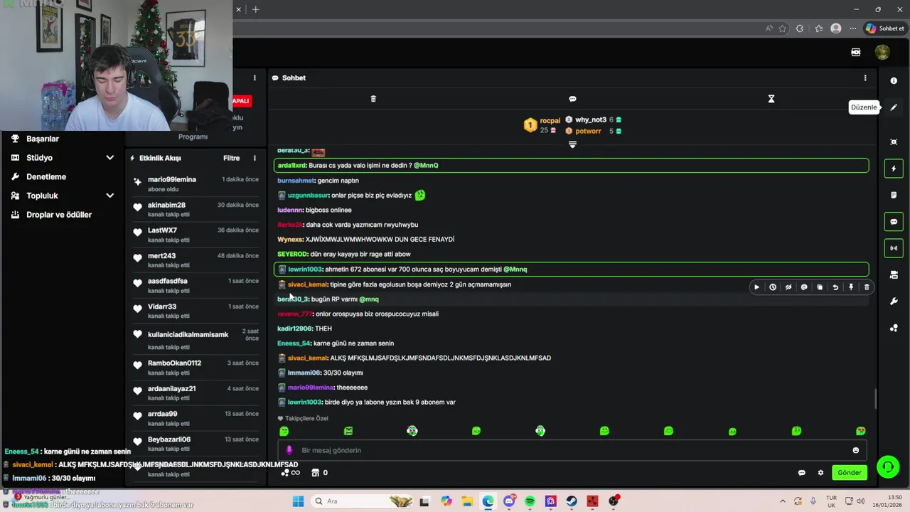Click the green headset support button

[888, 467]
